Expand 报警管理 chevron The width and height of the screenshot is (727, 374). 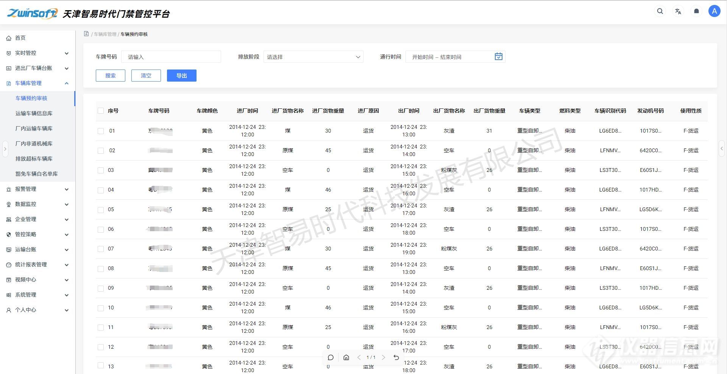tap(67, 189)
